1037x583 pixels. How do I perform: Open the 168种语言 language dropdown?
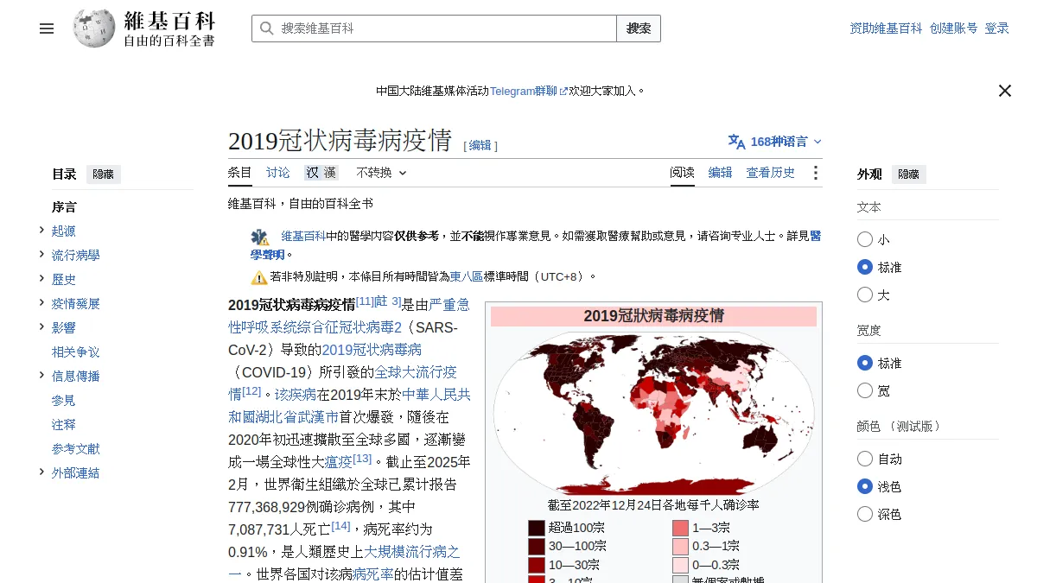[x=775, y=142]
